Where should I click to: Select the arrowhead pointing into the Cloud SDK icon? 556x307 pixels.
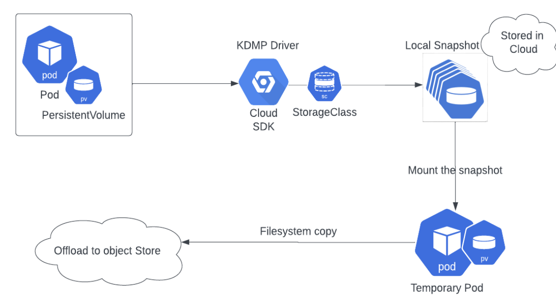[235, 83]
